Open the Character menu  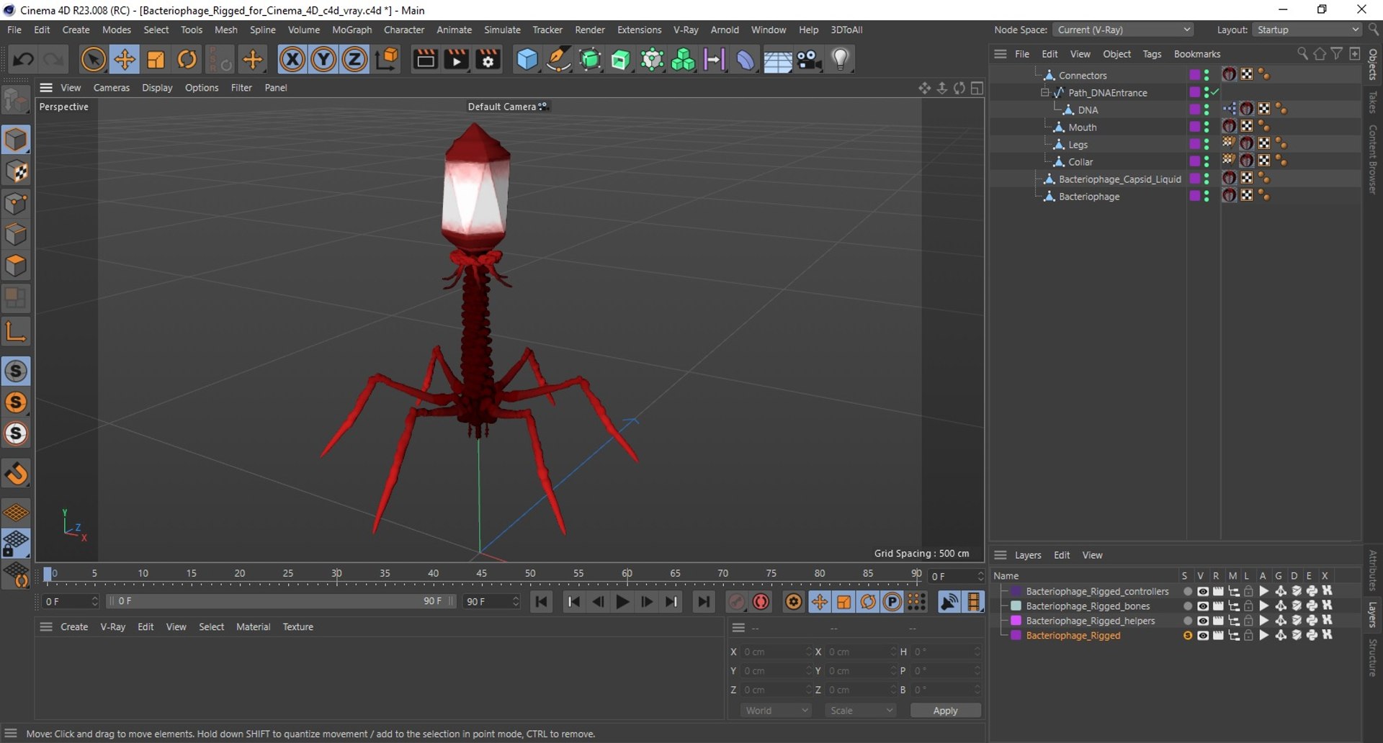tap(403, 30)
